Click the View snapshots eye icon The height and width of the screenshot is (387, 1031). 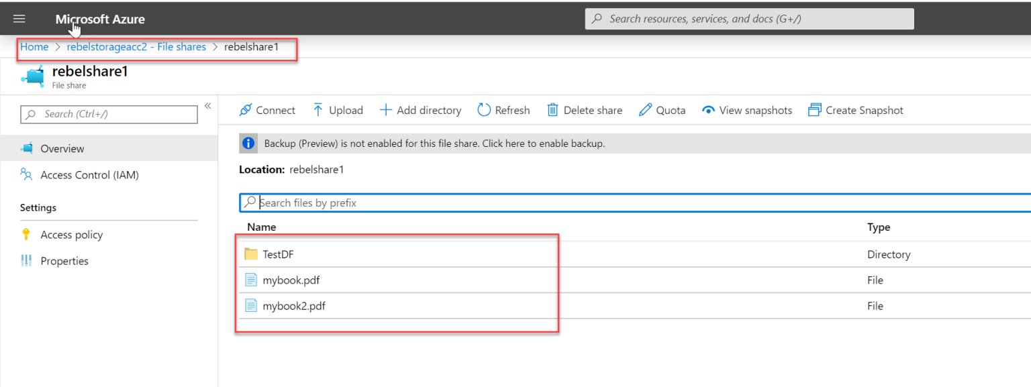click(x=708, y=109)
